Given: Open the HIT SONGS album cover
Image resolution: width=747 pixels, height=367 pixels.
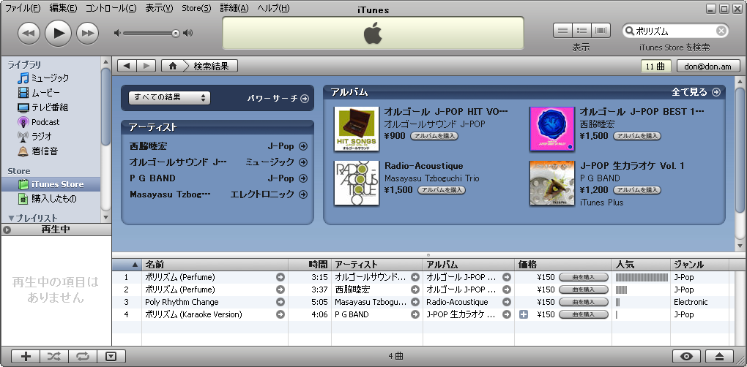Looking at the screenshot, I should point(357,129).
